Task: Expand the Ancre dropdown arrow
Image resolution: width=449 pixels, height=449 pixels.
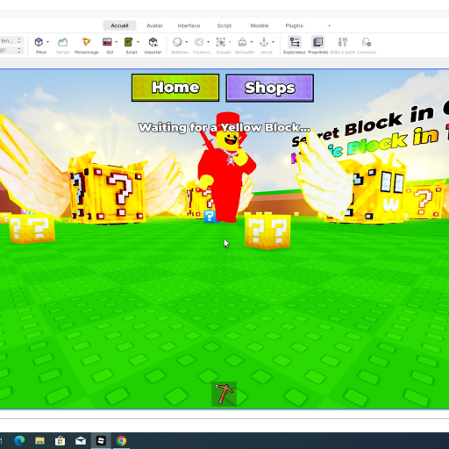Action: [273, 42]
